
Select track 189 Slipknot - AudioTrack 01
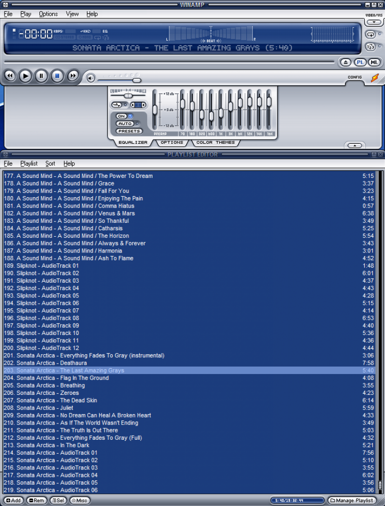point(189,265)
